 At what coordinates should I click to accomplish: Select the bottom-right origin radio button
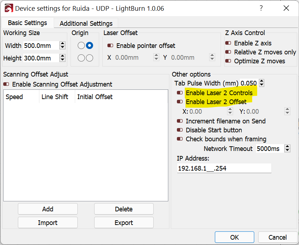click(x=90, y=58)
